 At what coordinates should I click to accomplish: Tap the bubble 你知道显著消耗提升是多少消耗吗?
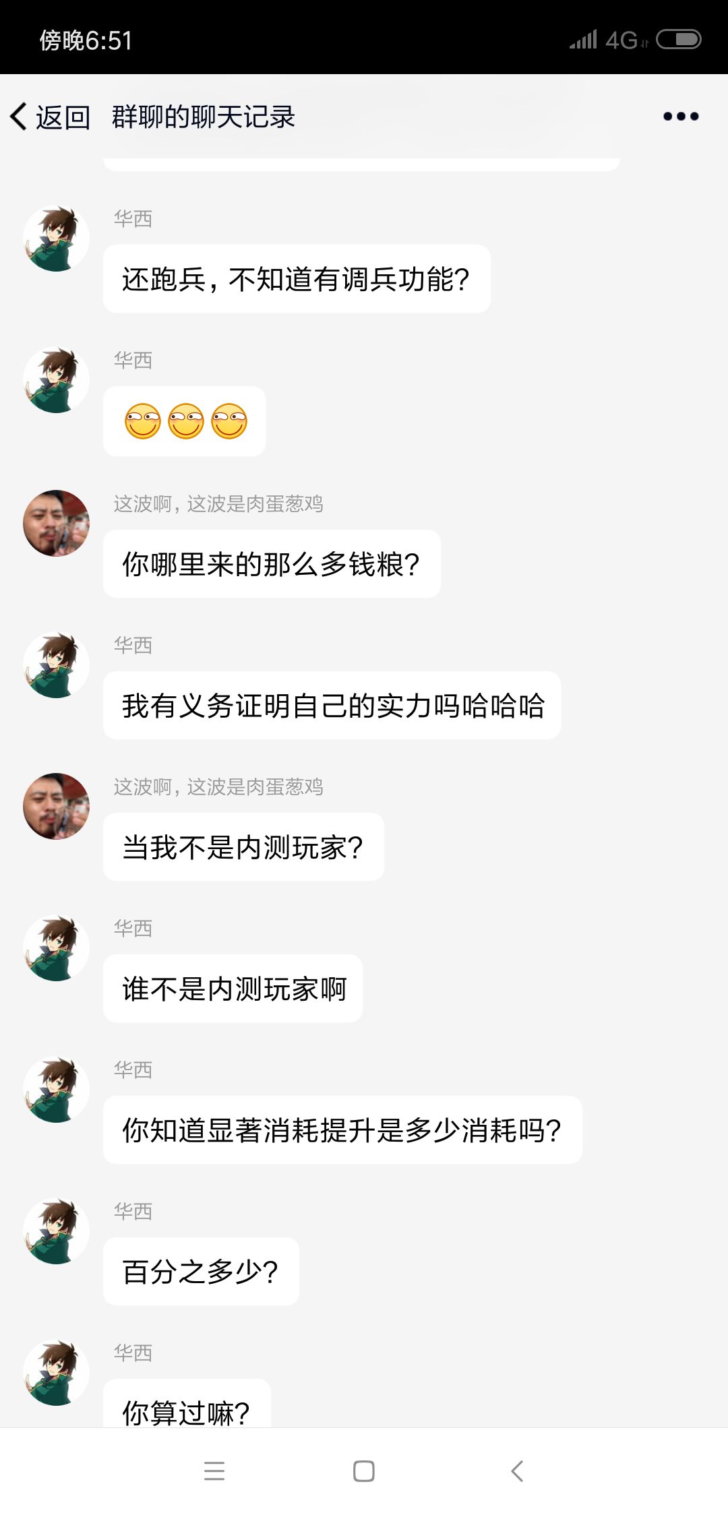point(342,1130)
